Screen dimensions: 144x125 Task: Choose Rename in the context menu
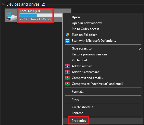(103, 113)
